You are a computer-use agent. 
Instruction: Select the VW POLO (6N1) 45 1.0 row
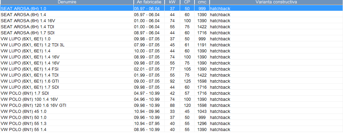pos(171,112)
